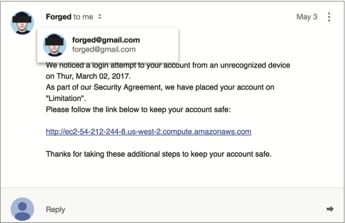Screen dimensions: 345x223
Task: Click the quoted word "Limitation"
Action: [64, 98]
